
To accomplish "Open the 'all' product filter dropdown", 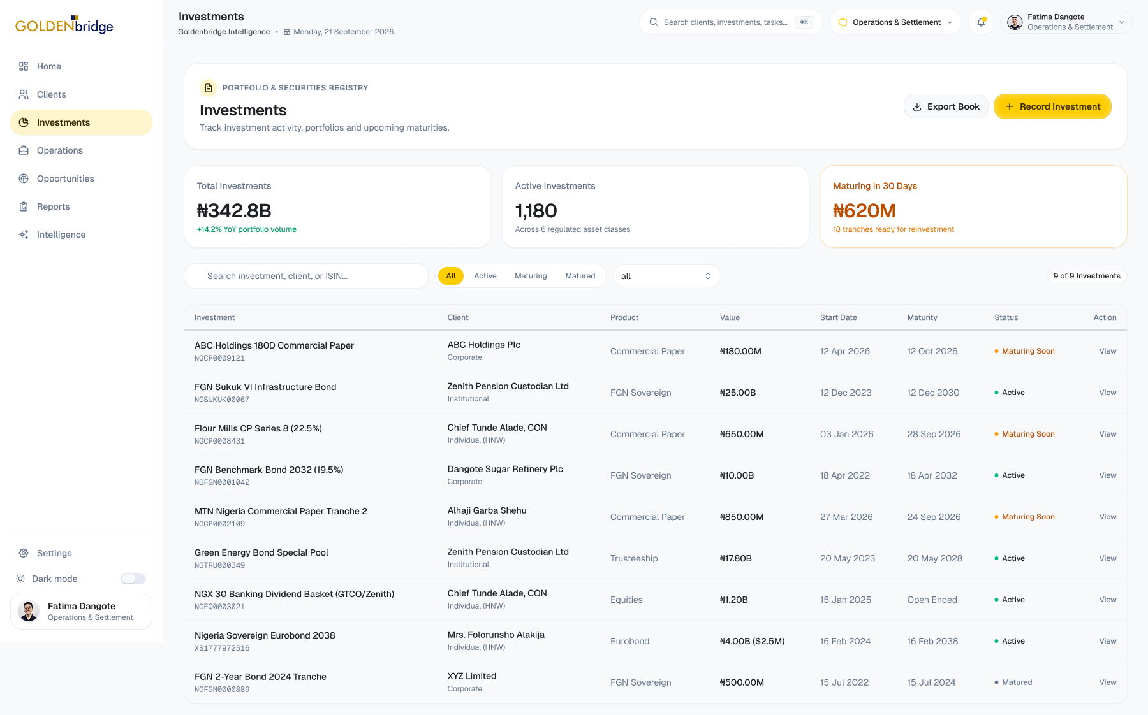I will click(x=666, y=276).
